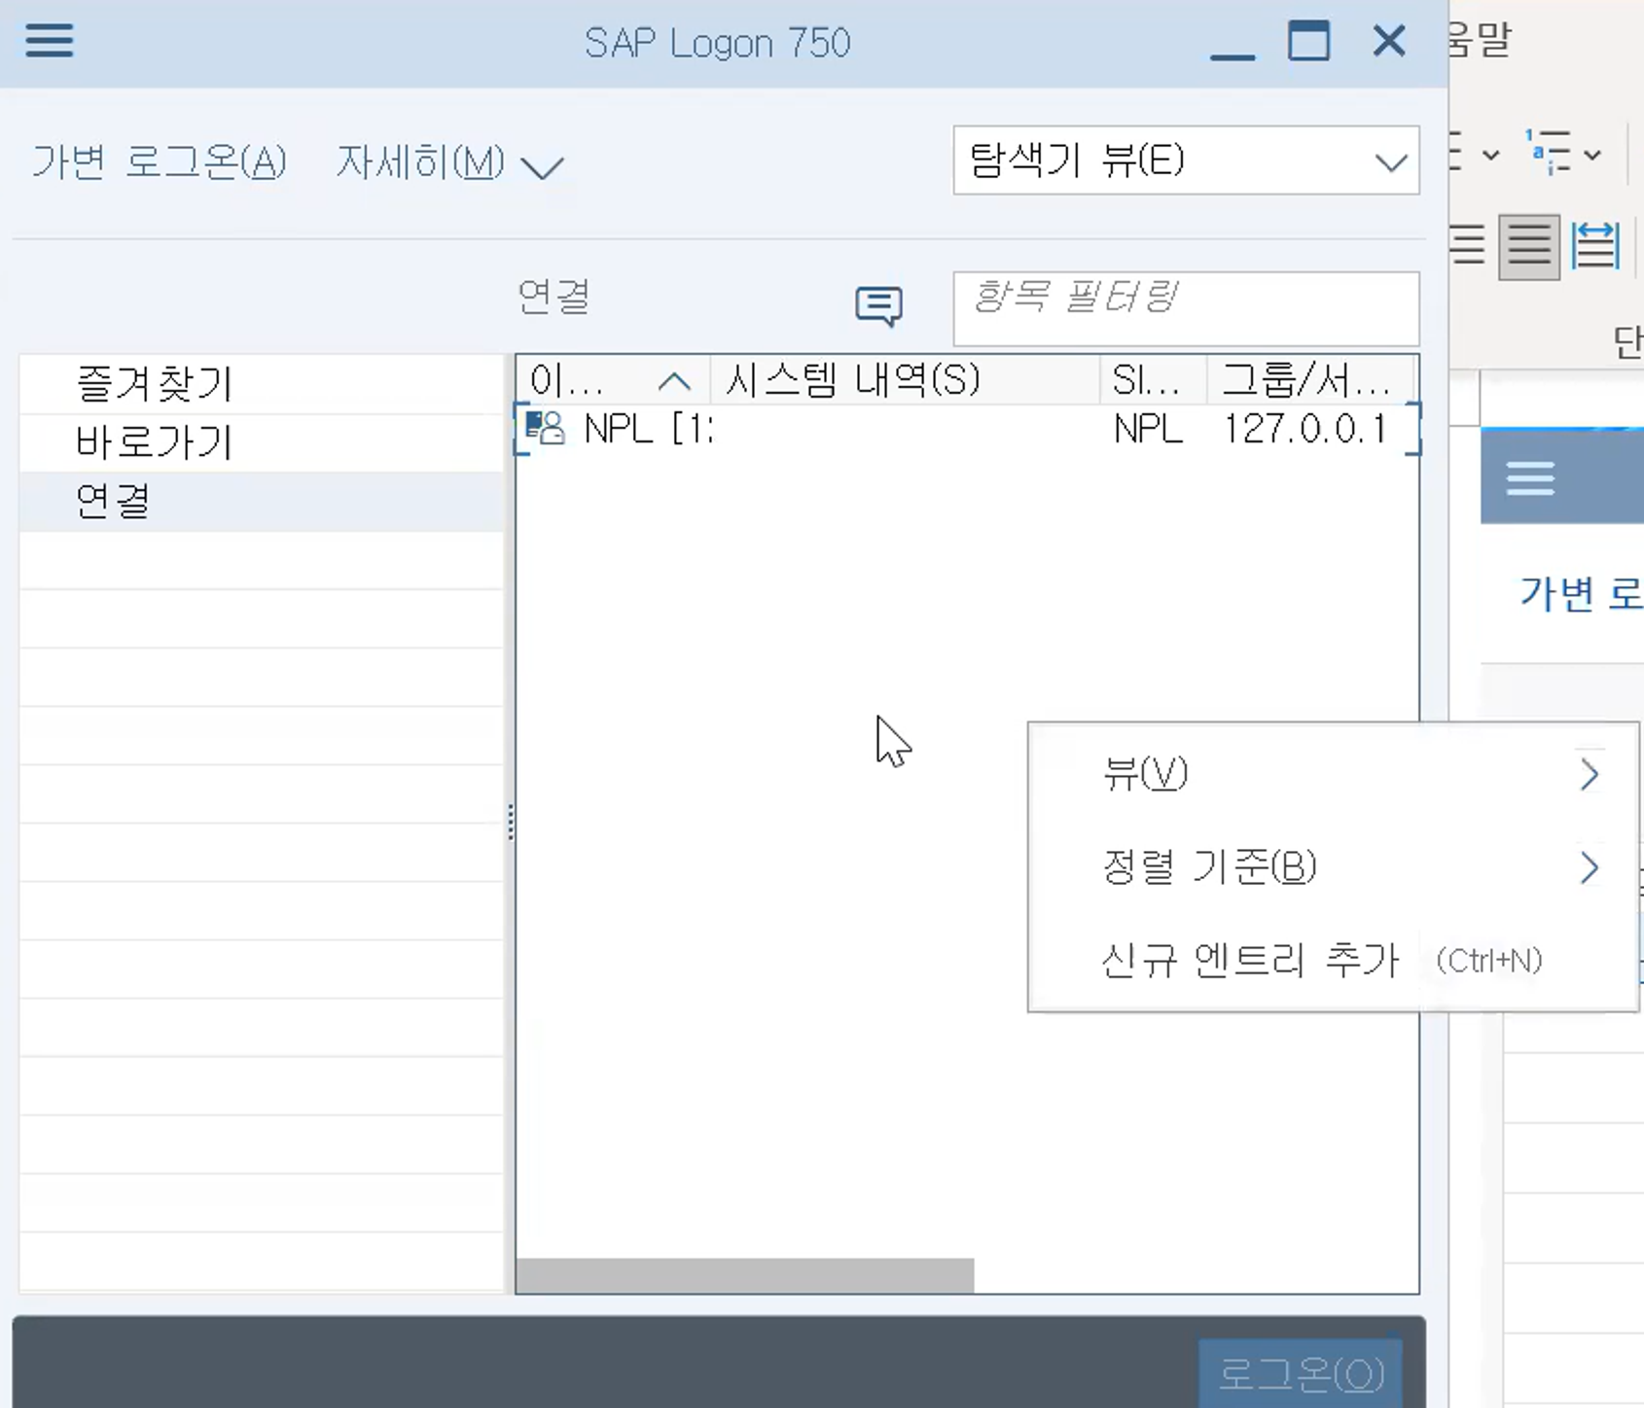Select 바로가기 in the left tree
The height and width of the screenshot is (1408, 1644).
pos(261,443)
